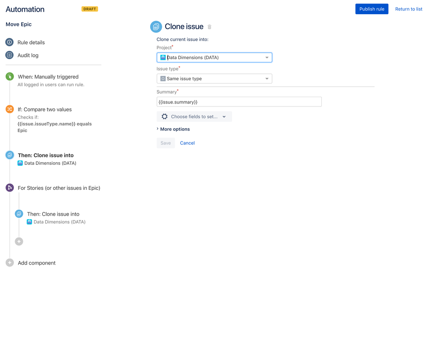Viewport: 431px width, 340px height.
Task: Click the For Stories branch icon
Action: tap(9, 188)
